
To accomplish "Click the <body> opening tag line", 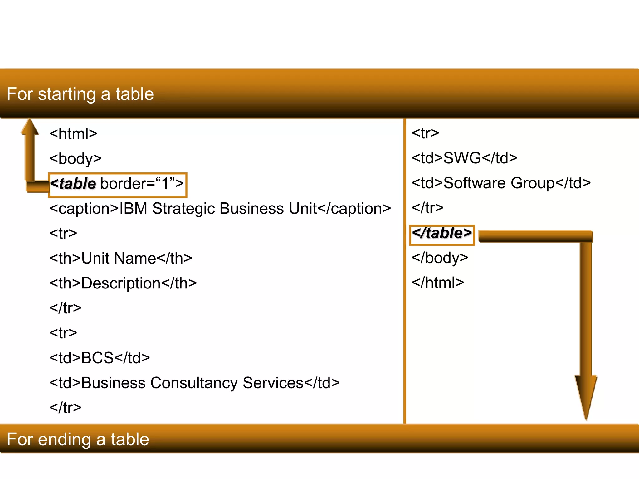I will pyautogui.click(x=75, y=159).
